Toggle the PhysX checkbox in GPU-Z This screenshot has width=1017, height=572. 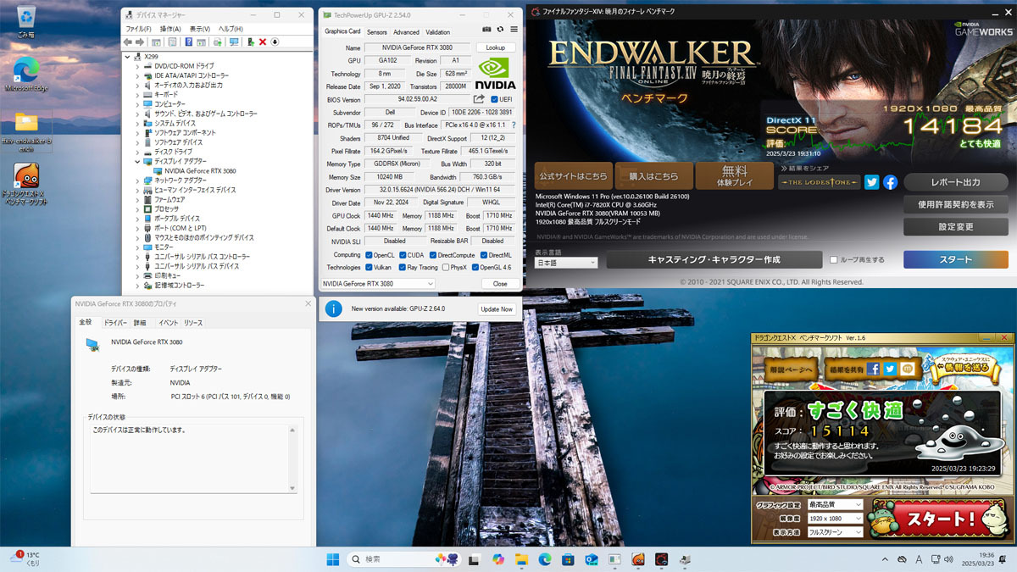pos(444,267)
